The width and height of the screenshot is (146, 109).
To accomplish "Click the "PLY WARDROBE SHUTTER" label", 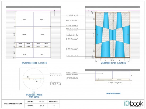I will (56, 75).
